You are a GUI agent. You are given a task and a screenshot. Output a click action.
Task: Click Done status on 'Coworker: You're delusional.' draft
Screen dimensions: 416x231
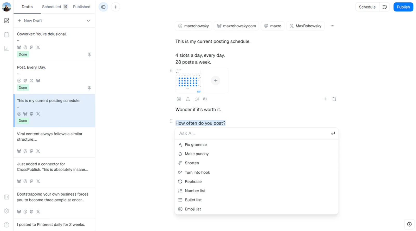(23, 54)
